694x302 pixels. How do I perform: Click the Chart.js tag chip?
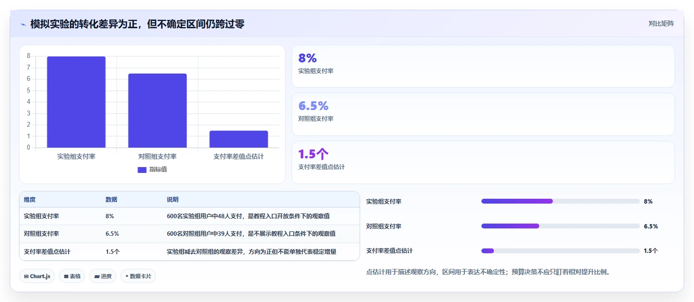37,276
